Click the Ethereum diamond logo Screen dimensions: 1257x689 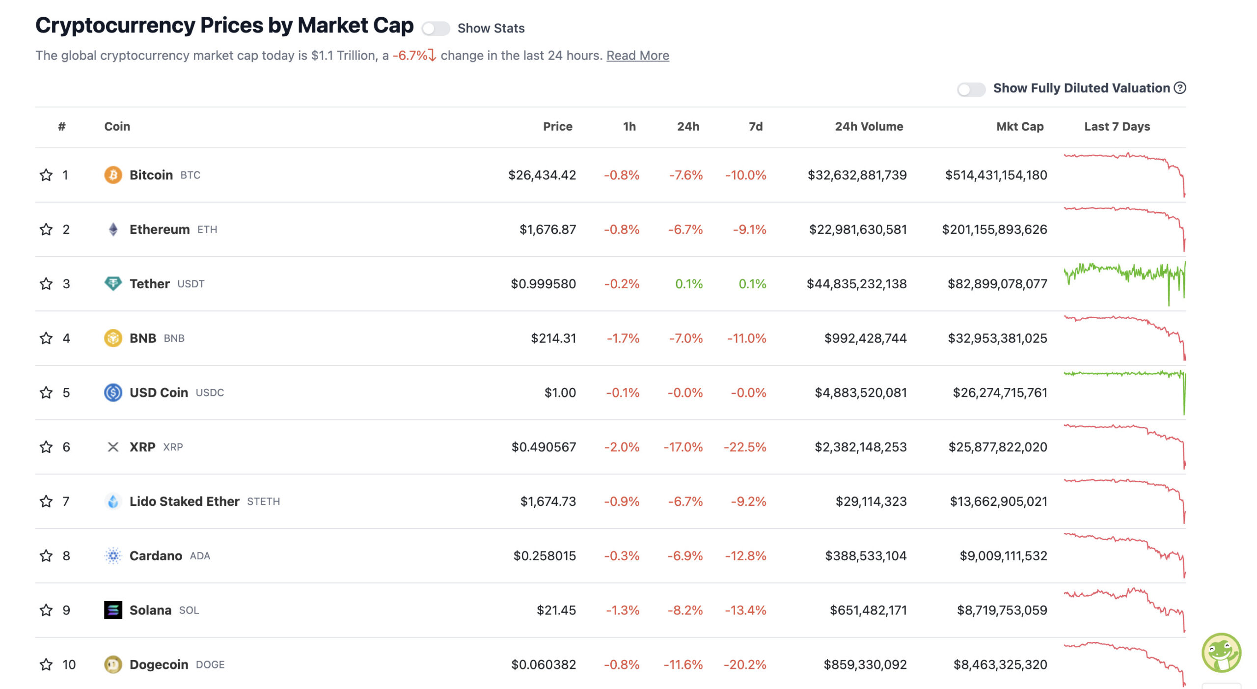click(x=113, y=229)
